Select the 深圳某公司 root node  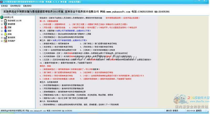(x=9, y=17)
